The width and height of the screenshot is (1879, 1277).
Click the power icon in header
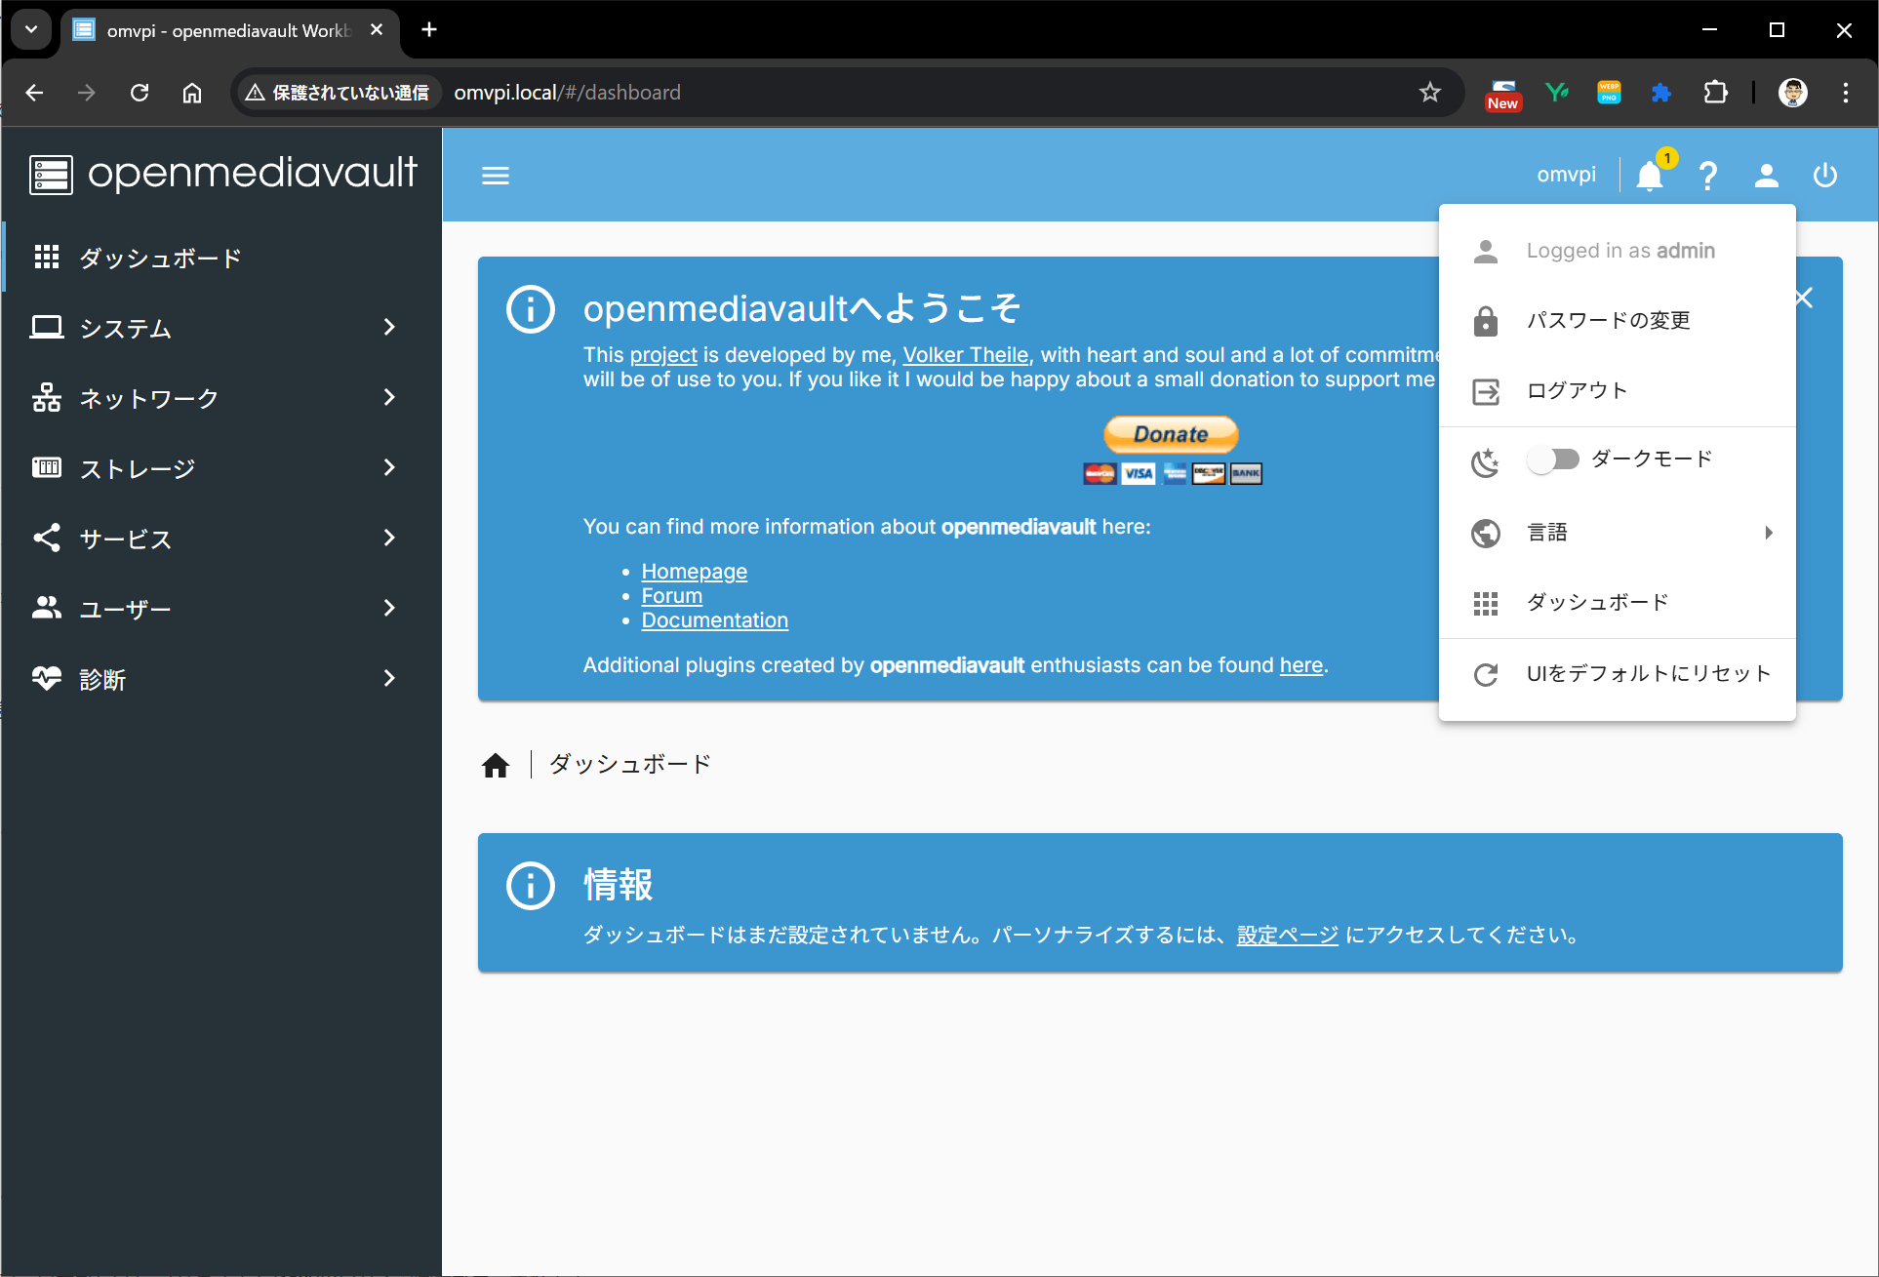click(1825, 176)
